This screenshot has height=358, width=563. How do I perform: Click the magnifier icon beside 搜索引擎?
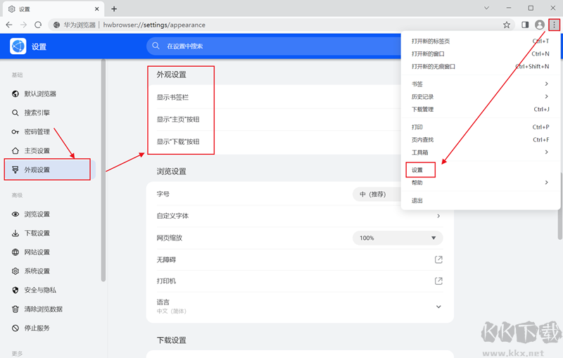(15, 113)
